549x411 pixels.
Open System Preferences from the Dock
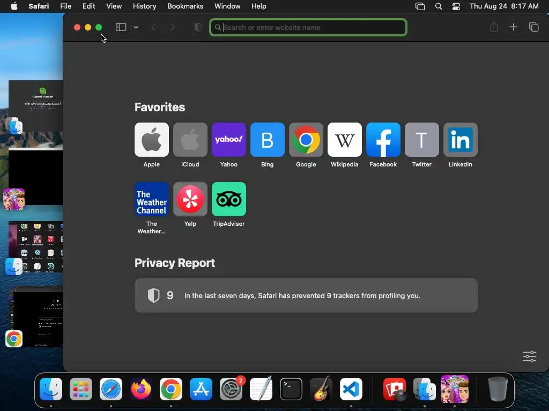231,389
